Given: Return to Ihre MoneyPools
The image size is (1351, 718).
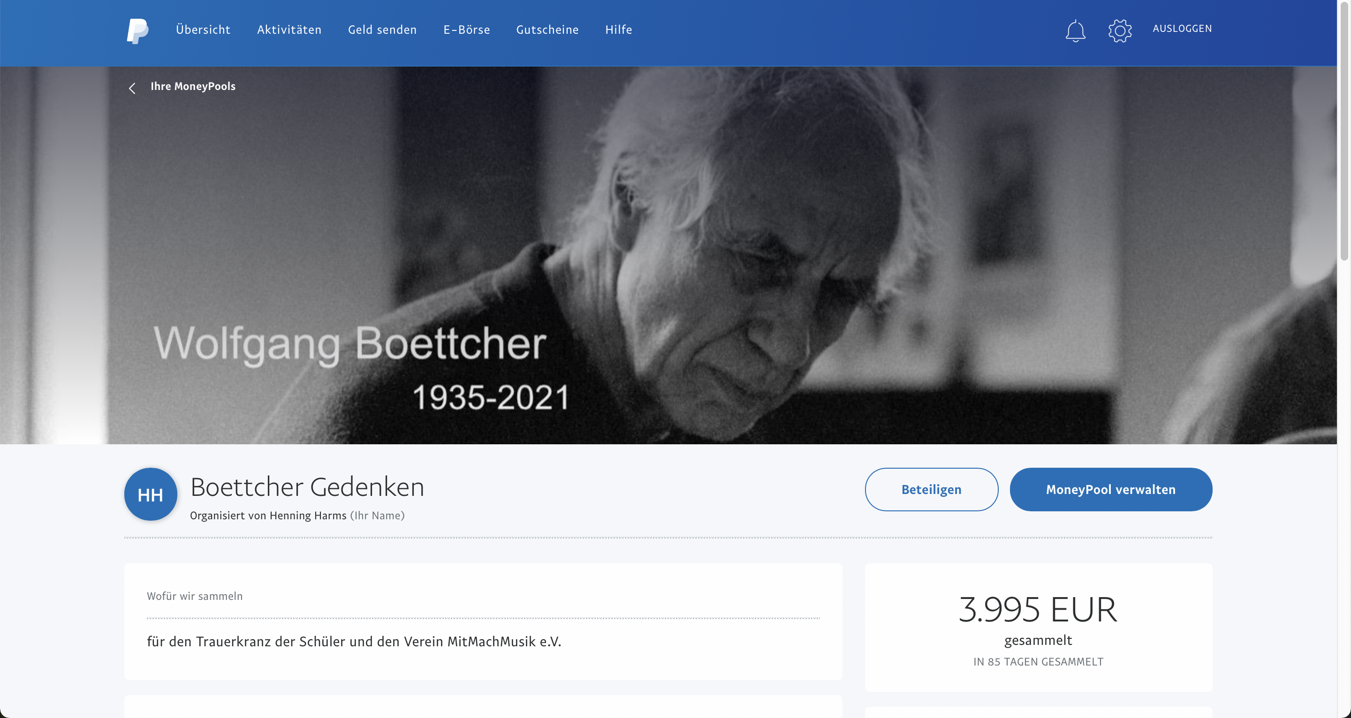Looking at the screenshot, I should (193, 87).
